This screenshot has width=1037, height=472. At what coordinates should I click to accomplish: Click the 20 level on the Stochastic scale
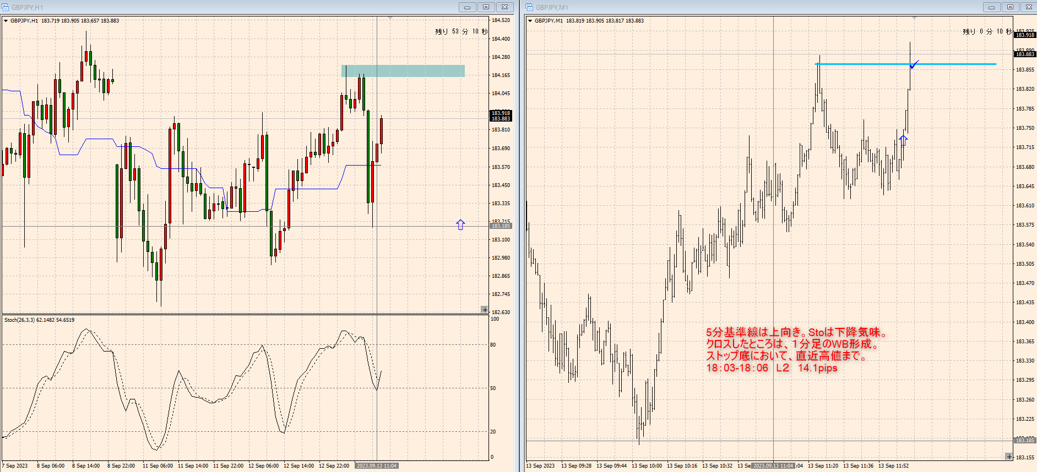[x=493, y=432]
